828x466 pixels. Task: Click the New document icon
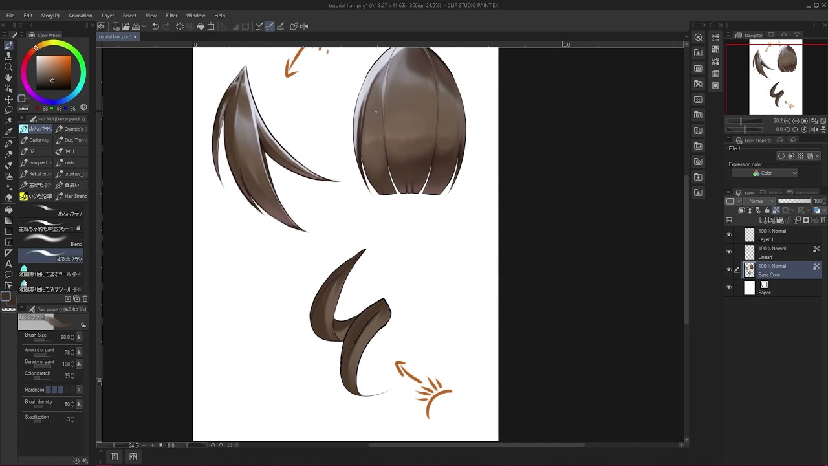click(x=115, y=27)
